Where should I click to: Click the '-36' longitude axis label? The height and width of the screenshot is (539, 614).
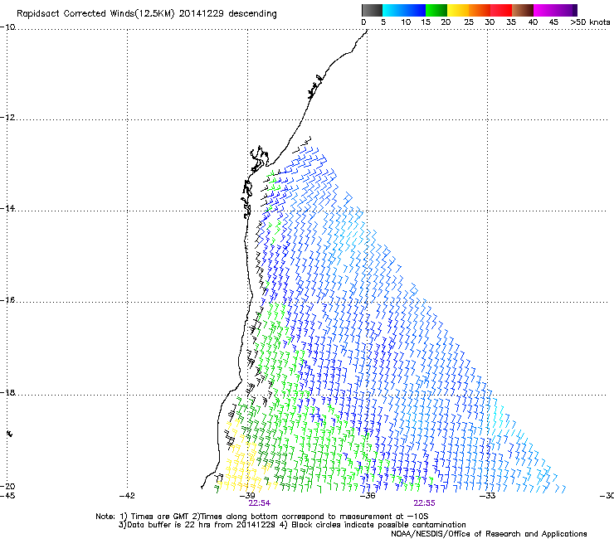coord(368,496)
